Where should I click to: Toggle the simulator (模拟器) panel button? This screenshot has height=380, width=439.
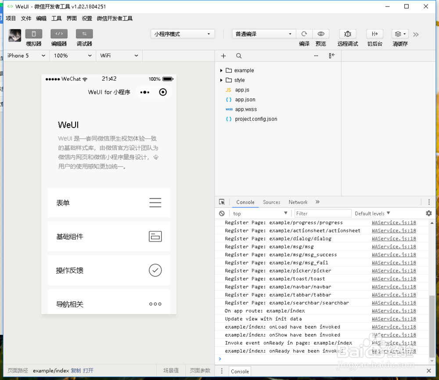(x=34, y=34)
